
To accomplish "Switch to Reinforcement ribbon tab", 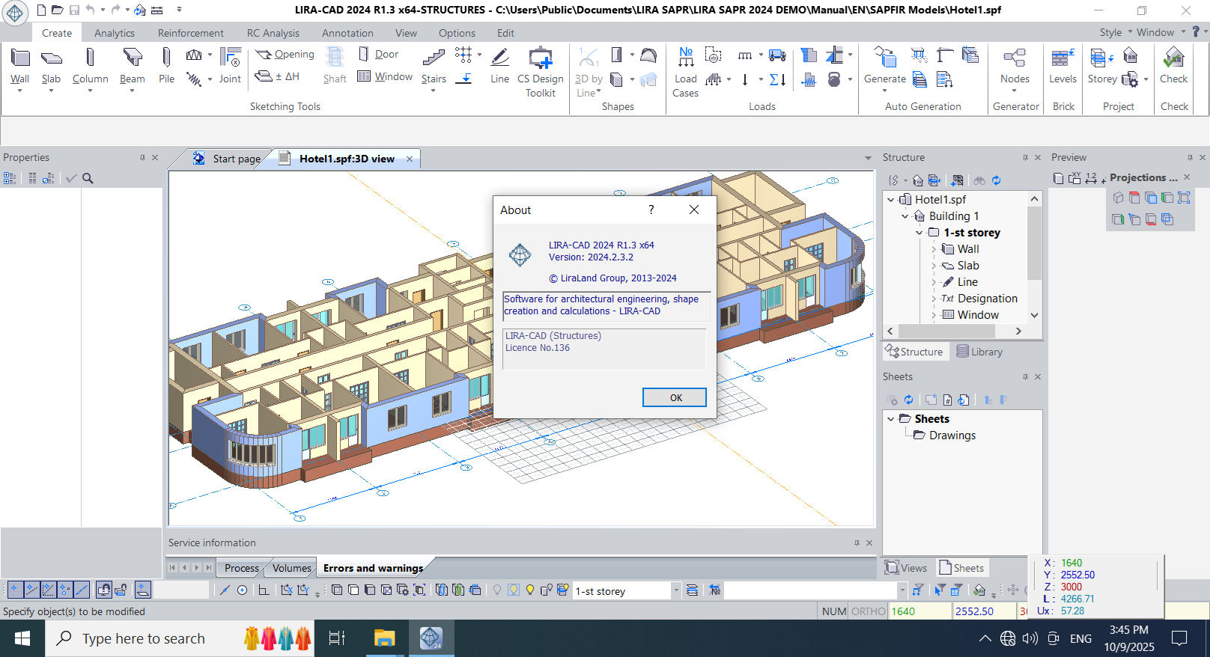I will [190, 33].
